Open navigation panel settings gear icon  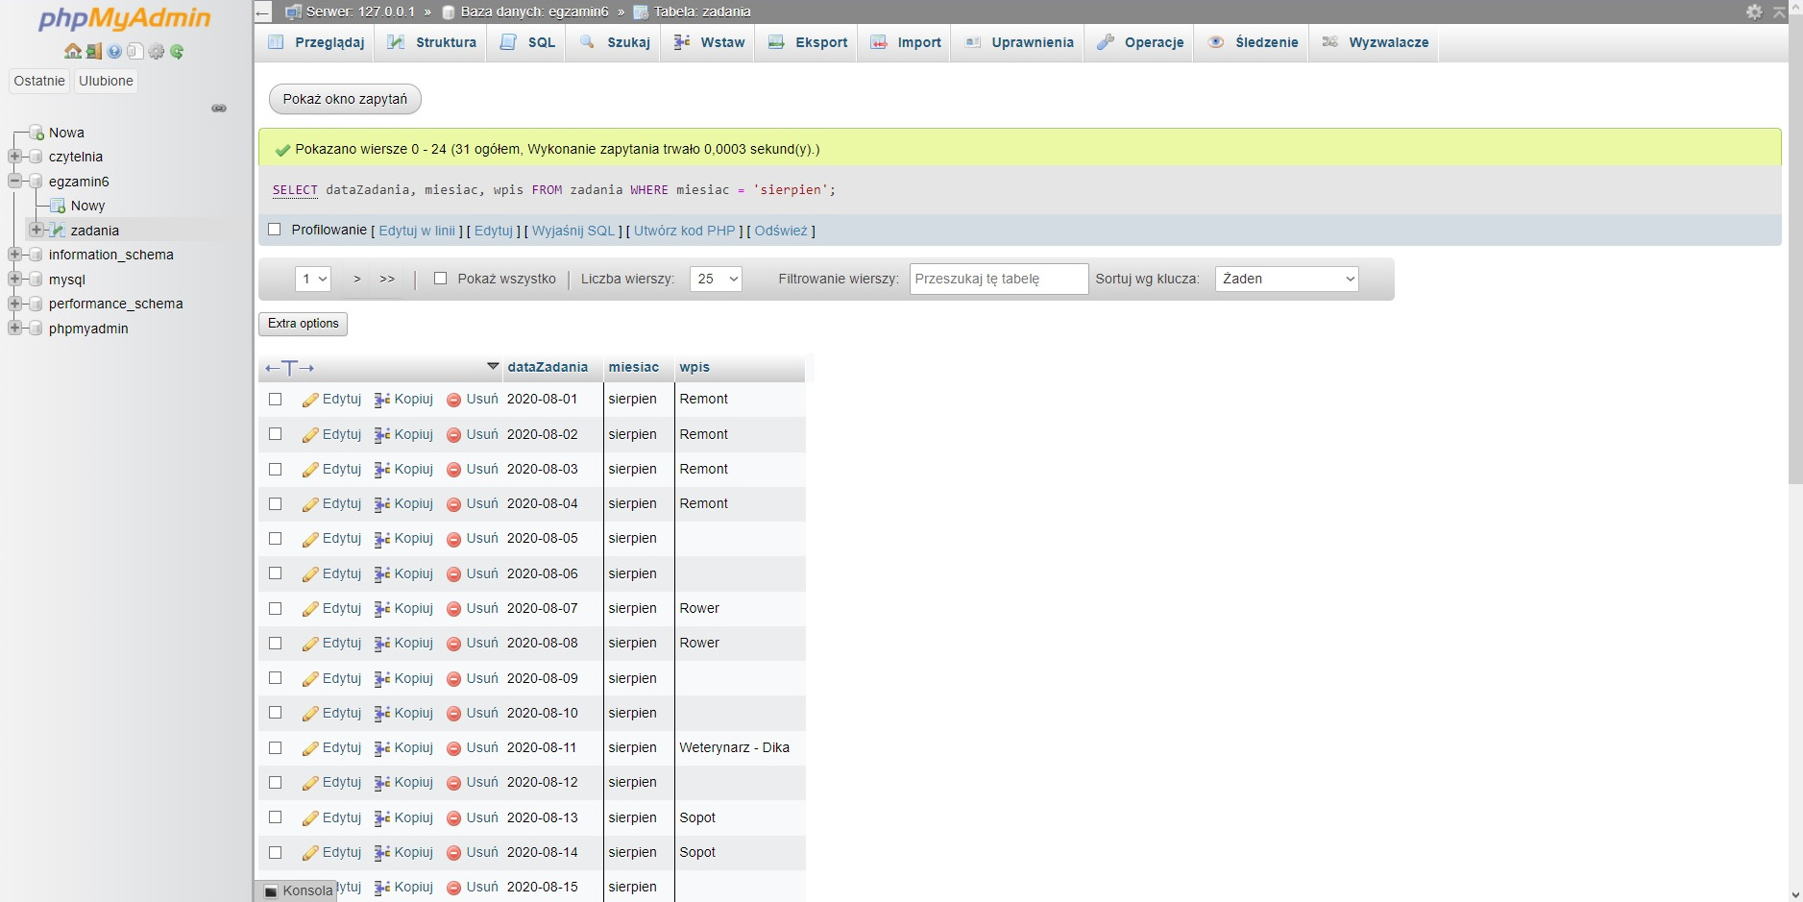coord(157,52)
